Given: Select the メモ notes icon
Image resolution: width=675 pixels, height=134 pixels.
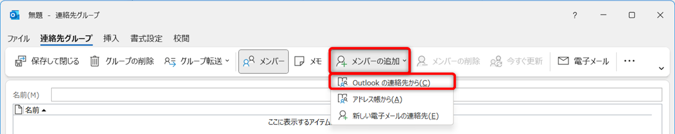Looking at the screenshot, I should click(x=299, y=61).
